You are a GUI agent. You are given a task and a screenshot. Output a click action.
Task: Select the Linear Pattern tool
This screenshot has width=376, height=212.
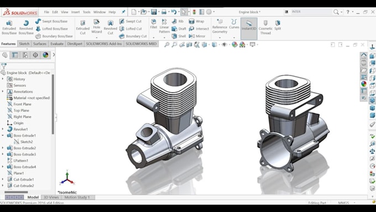pos(164,26)
